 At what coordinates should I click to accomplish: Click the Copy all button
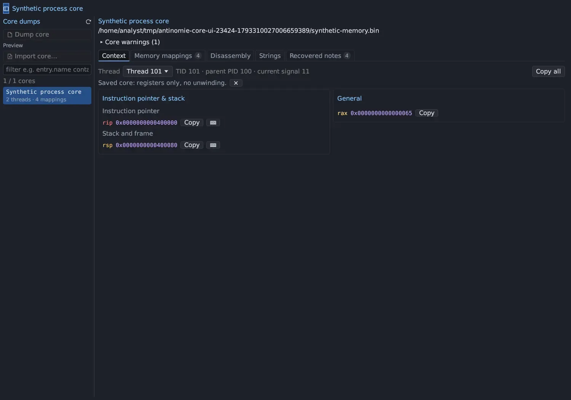pyautogui.click(x=548, y=71)
